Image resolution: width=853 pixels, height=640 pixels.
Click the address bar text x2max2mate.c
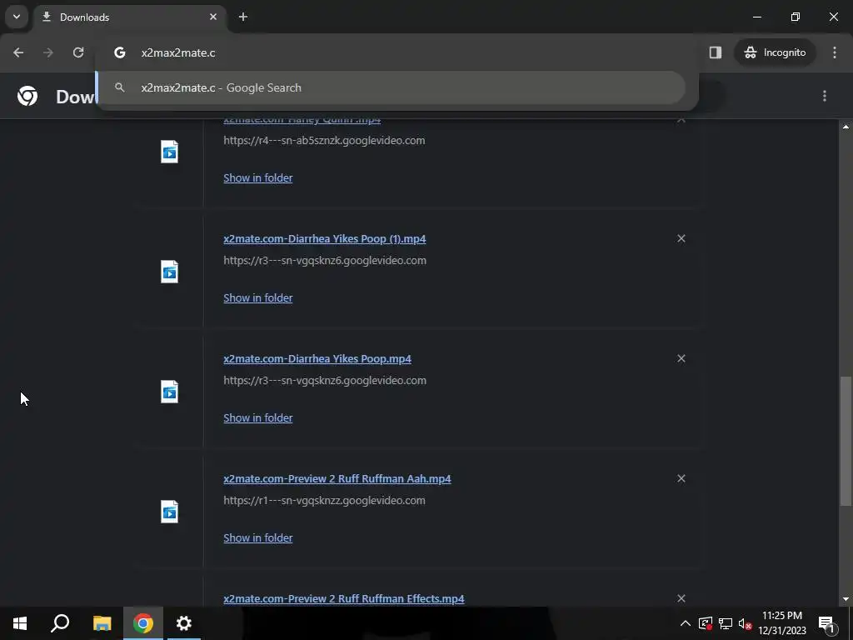[178, 52]
